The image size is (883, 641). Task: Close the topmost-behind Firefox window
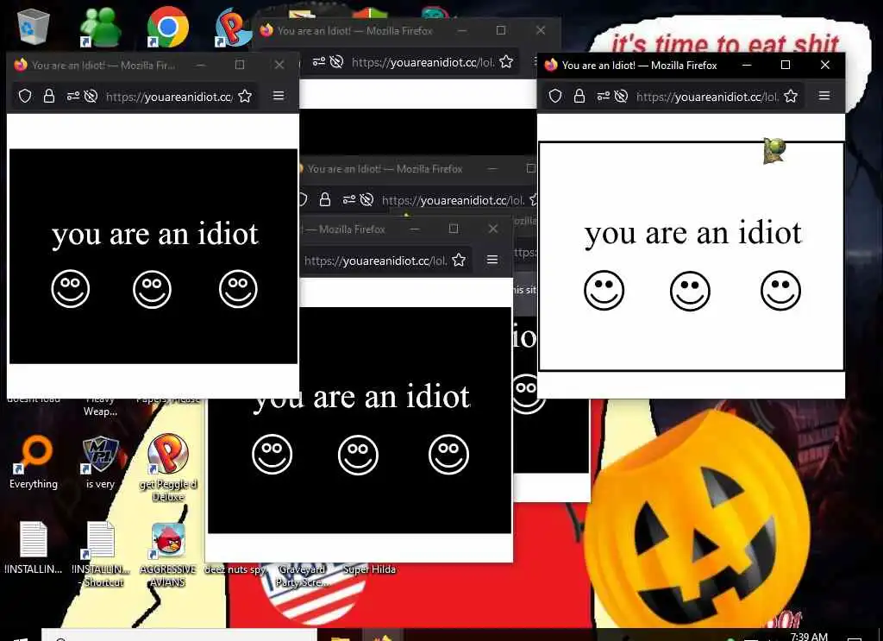(541, 30)
